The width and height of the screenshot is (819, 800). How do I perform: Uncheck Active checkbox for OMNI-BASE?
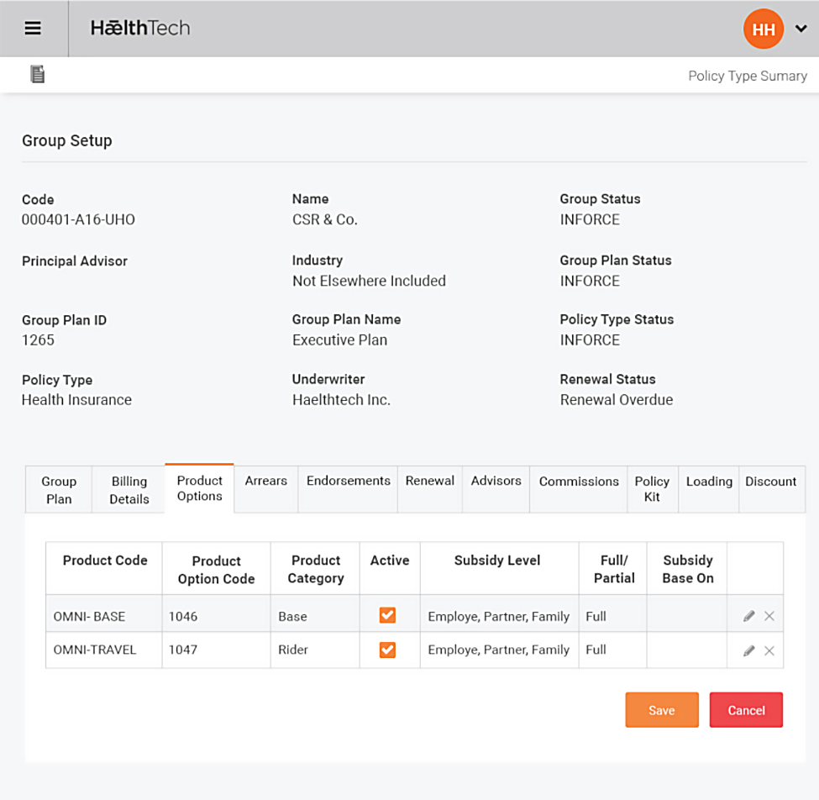click(x=387, y=616)
